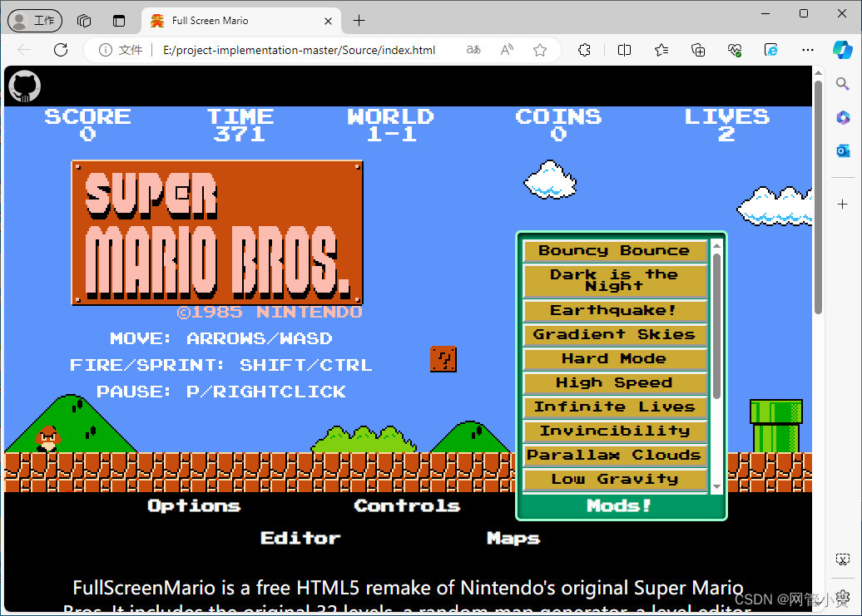
Task: Open the Editor menu
Action: 300,538
